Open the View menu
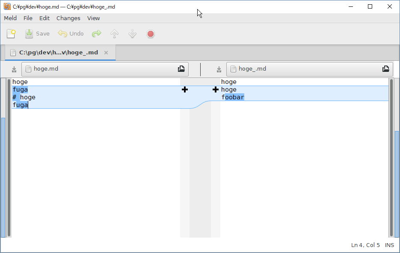 point(93,18)
